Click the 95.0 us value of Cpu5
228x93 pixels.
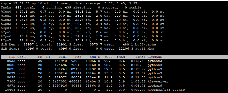(24, 32)
